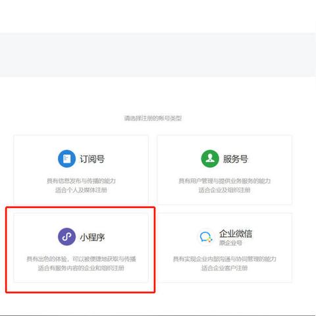Choose the 小程序 account type title
The image size is (316, 316).
click(x=92, y=237)
